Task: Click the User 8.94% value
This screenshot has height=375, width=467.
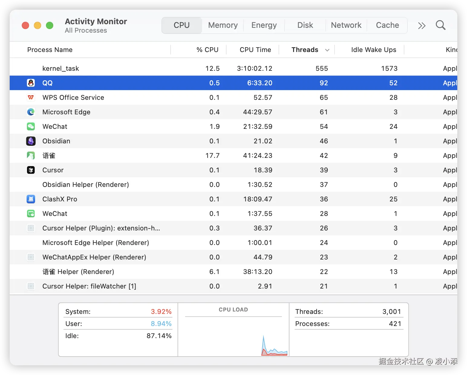Action: point(161,324)
